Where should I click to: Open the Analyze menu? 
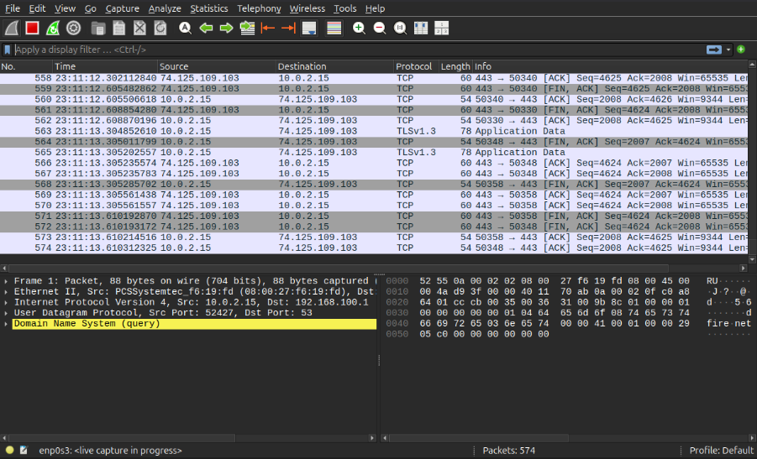tap(165, 8)
